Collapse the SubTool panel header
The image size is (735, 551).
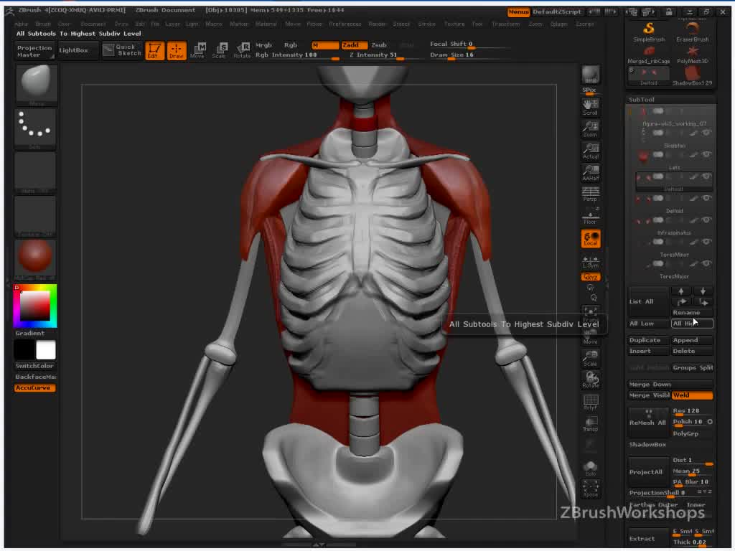coord(671,100)
